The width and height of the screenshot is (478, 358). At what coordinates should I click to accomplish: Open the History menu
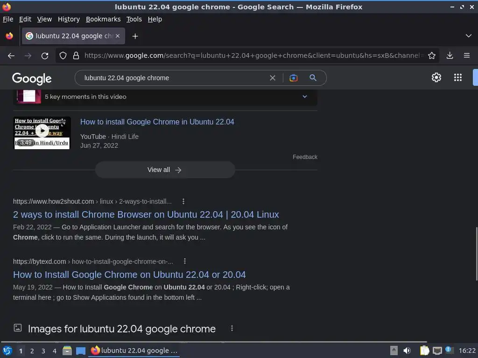pos(69,19)
